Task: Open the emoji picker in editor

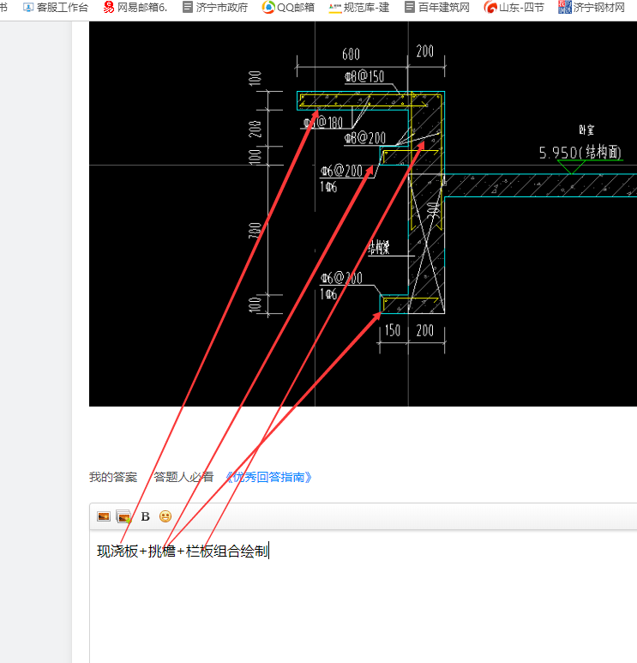Action: pos(165,516)
